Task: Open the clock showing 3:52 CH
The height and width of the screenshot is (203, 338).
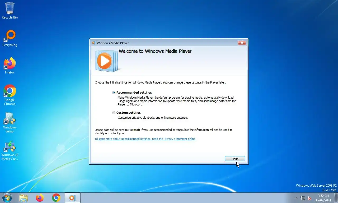Action: tap(323, 198)
